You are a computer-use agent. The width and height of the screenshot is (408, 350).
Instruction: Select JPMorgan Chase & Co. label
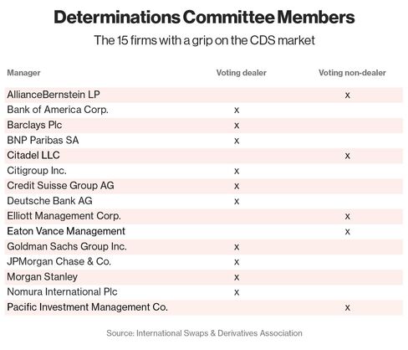[59, 261]
